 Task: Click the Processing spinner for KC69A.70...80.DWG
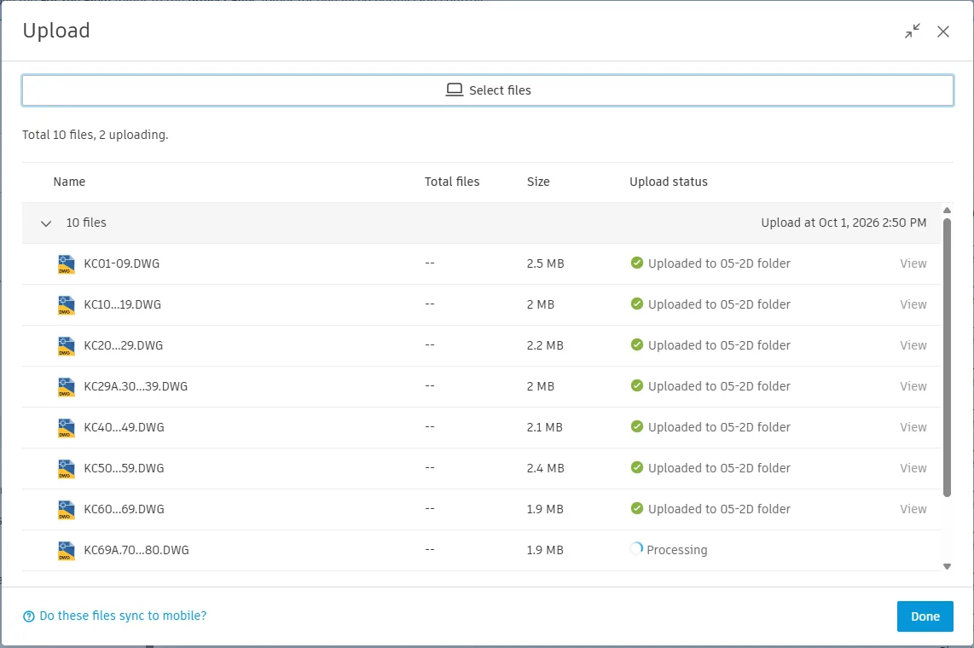click(x=636, y=549)
